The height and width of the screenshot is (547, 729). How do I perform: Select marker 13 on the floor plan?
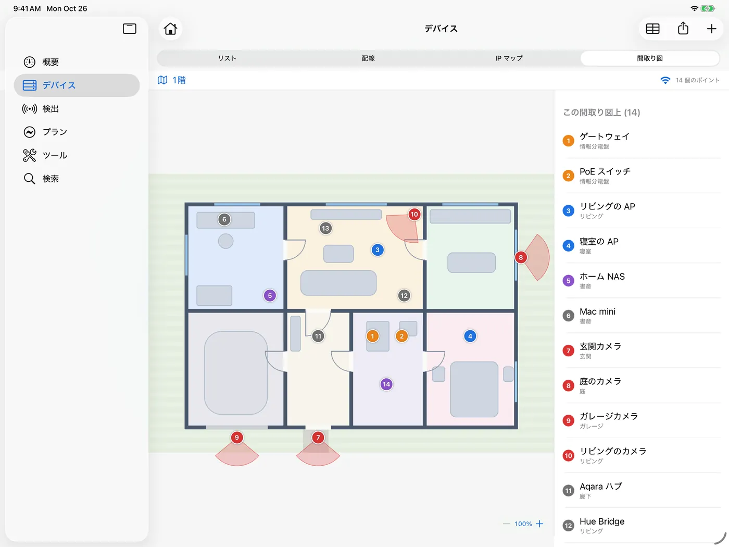coord(325,228)
